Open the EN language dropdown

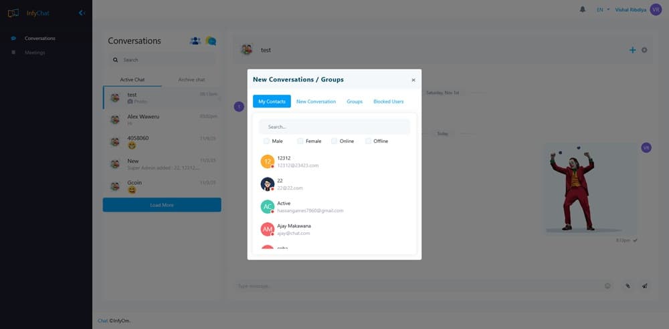click(603, 10)
